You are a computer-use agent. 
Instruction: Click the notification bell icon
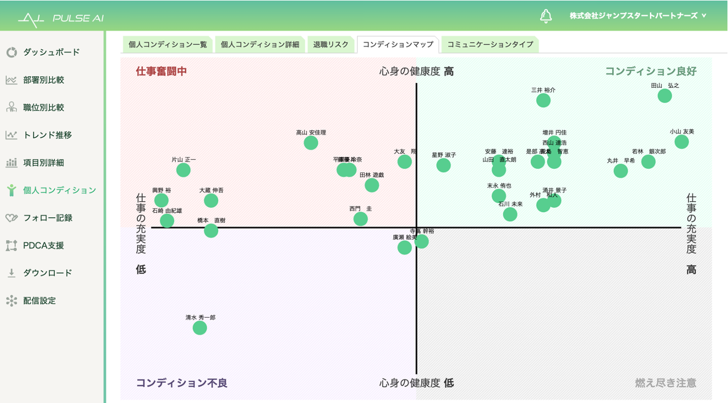(x=545, y=16)
